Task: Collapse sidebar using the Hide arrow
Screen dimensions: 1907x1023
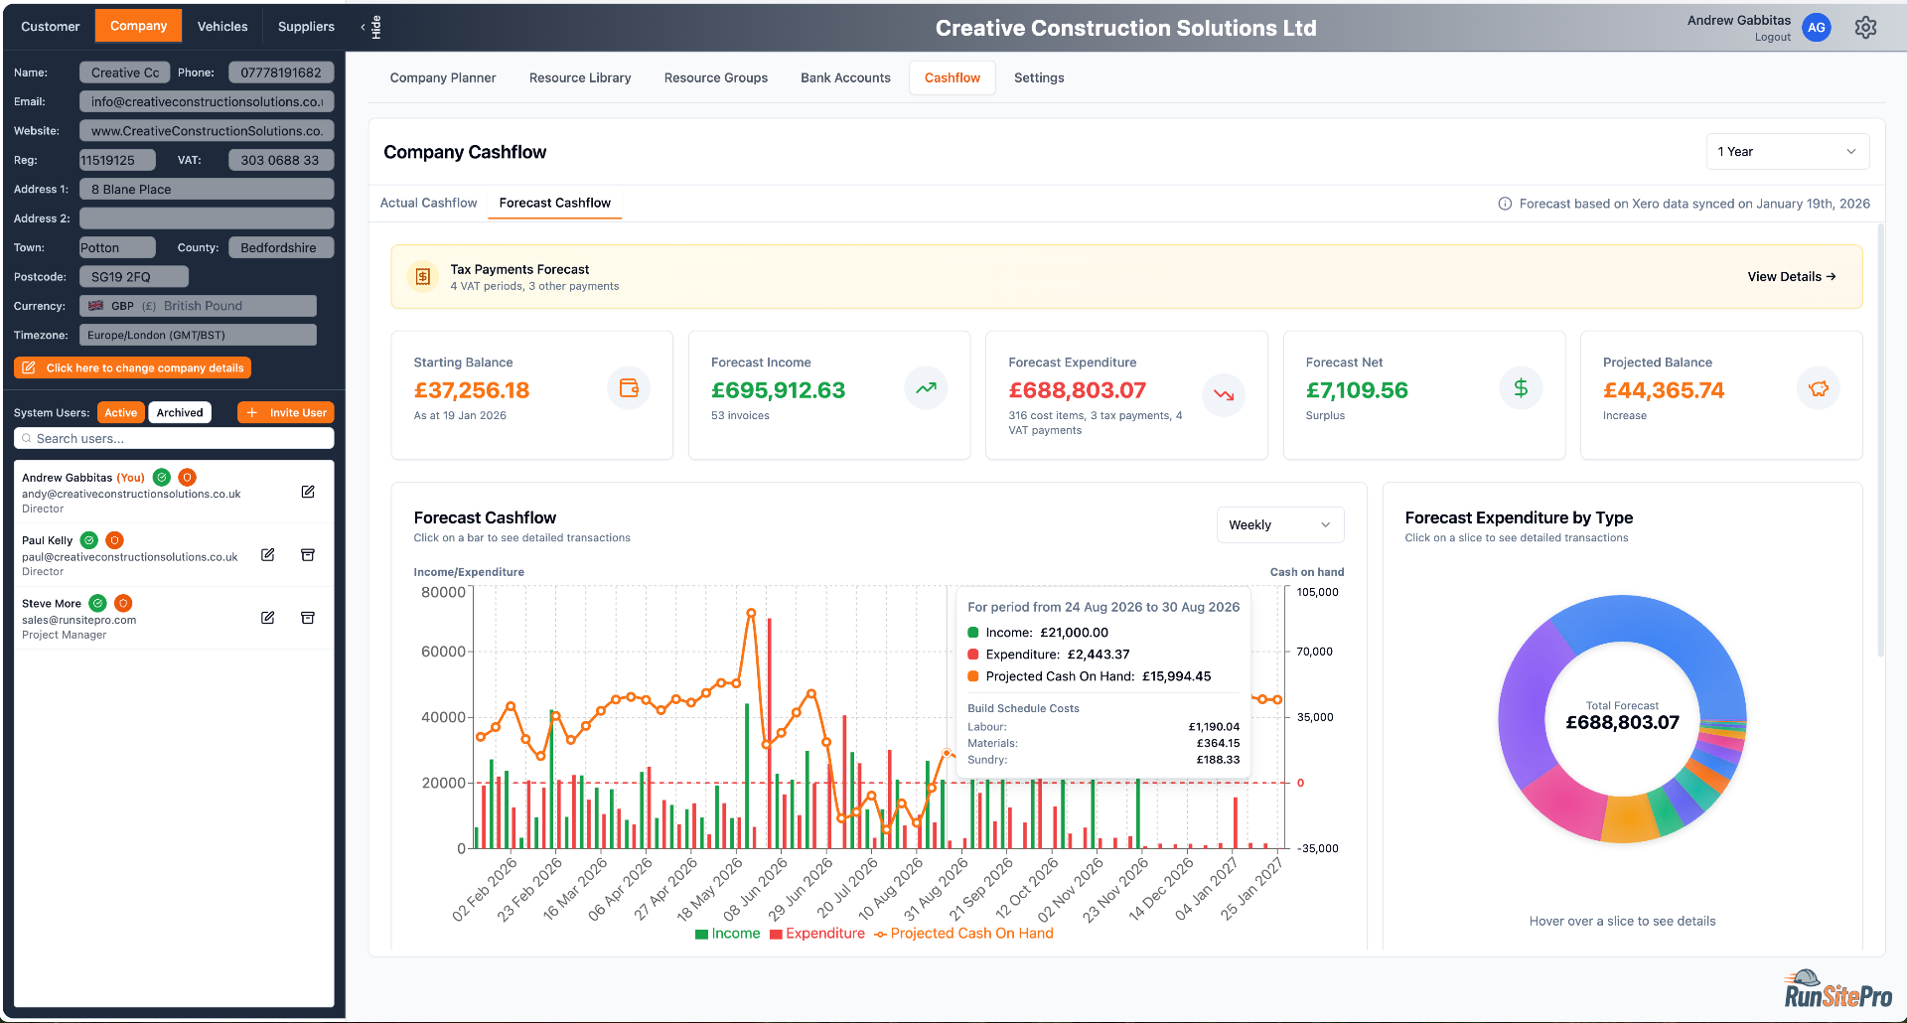Action: coord(369,27)
